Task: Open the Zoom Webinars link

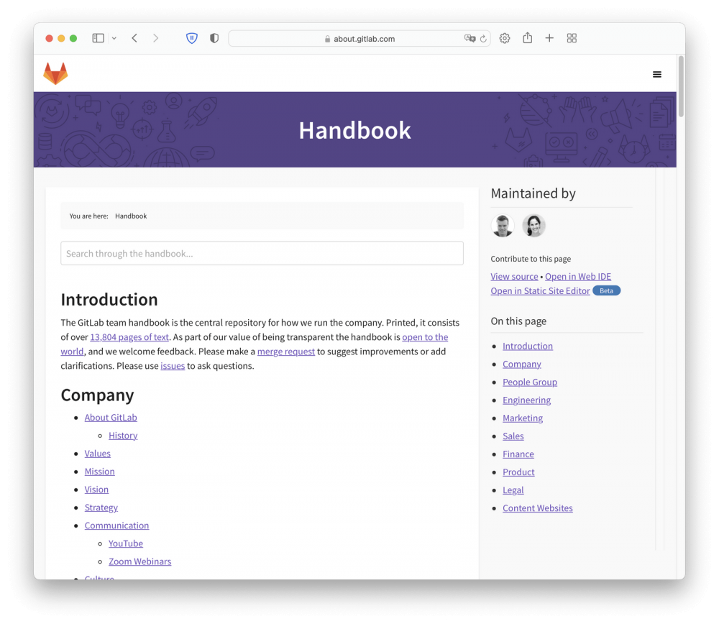Action: pyautogui.click(x=140, y=561)
